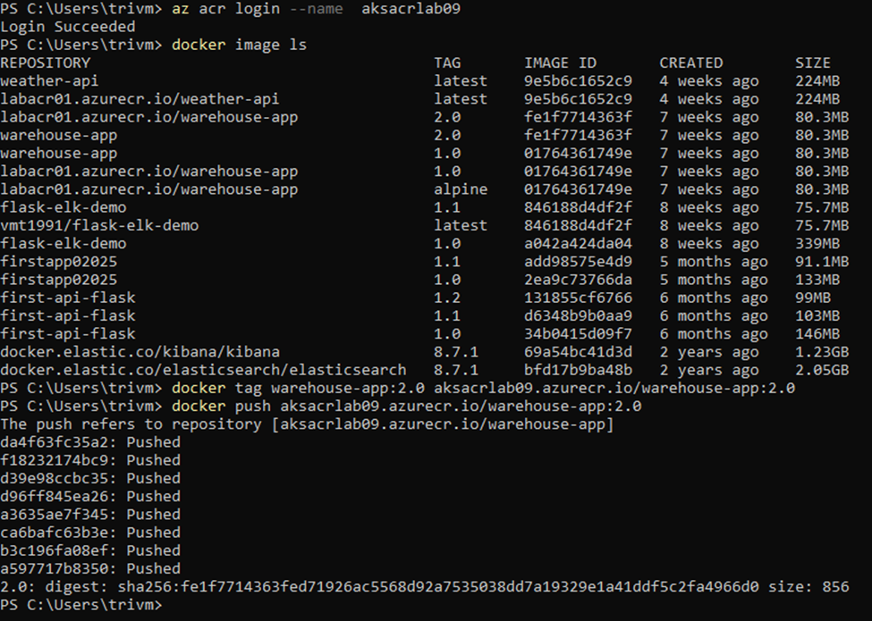Click the final empty 'PS C:\Users\trivm>' prompt
Screen dimensions: 872x621
click(x=81, y=604)
